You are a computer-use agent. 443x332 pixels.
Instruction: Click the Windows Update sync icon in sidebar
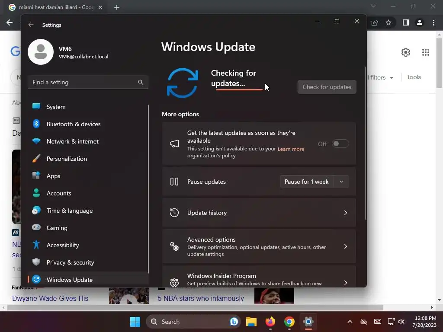click(x=36, y=280)
